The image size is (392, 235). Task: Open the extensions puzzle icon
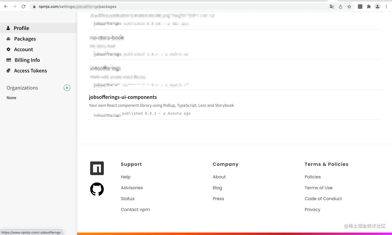[x=369, y=6]
